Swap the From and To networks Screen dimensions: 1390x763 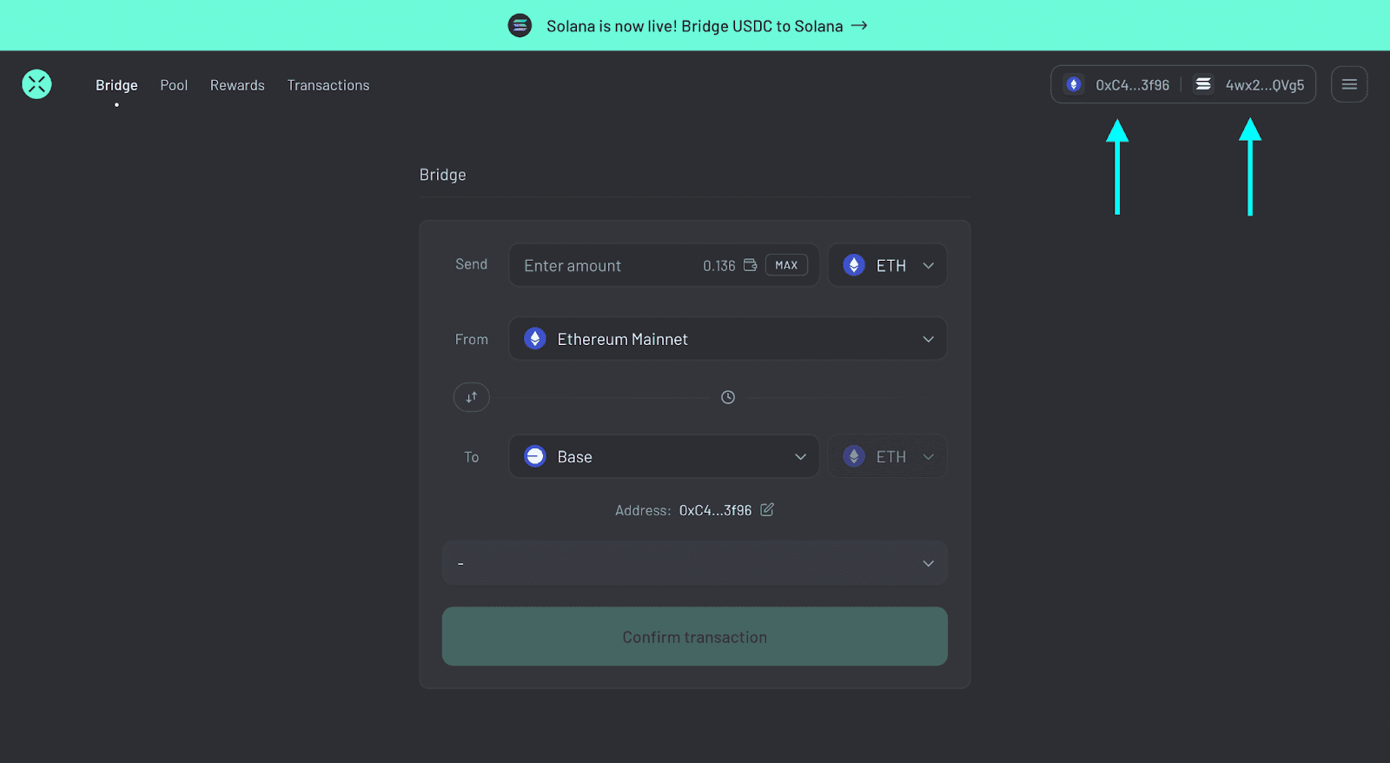point(471,397)
